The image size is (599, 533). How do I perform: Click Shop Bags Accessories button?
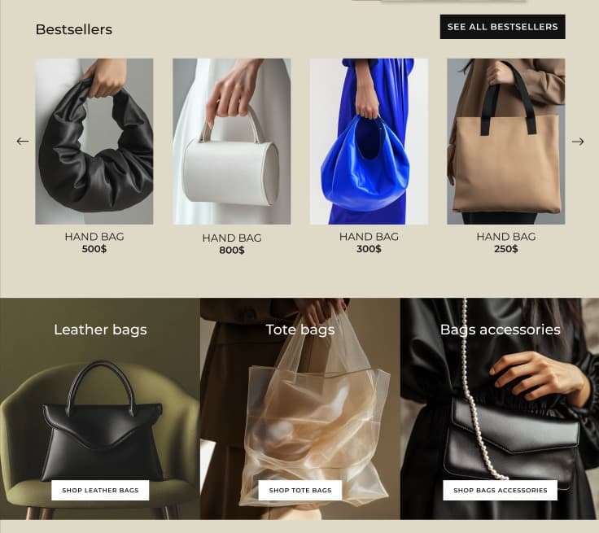point(500,490)
